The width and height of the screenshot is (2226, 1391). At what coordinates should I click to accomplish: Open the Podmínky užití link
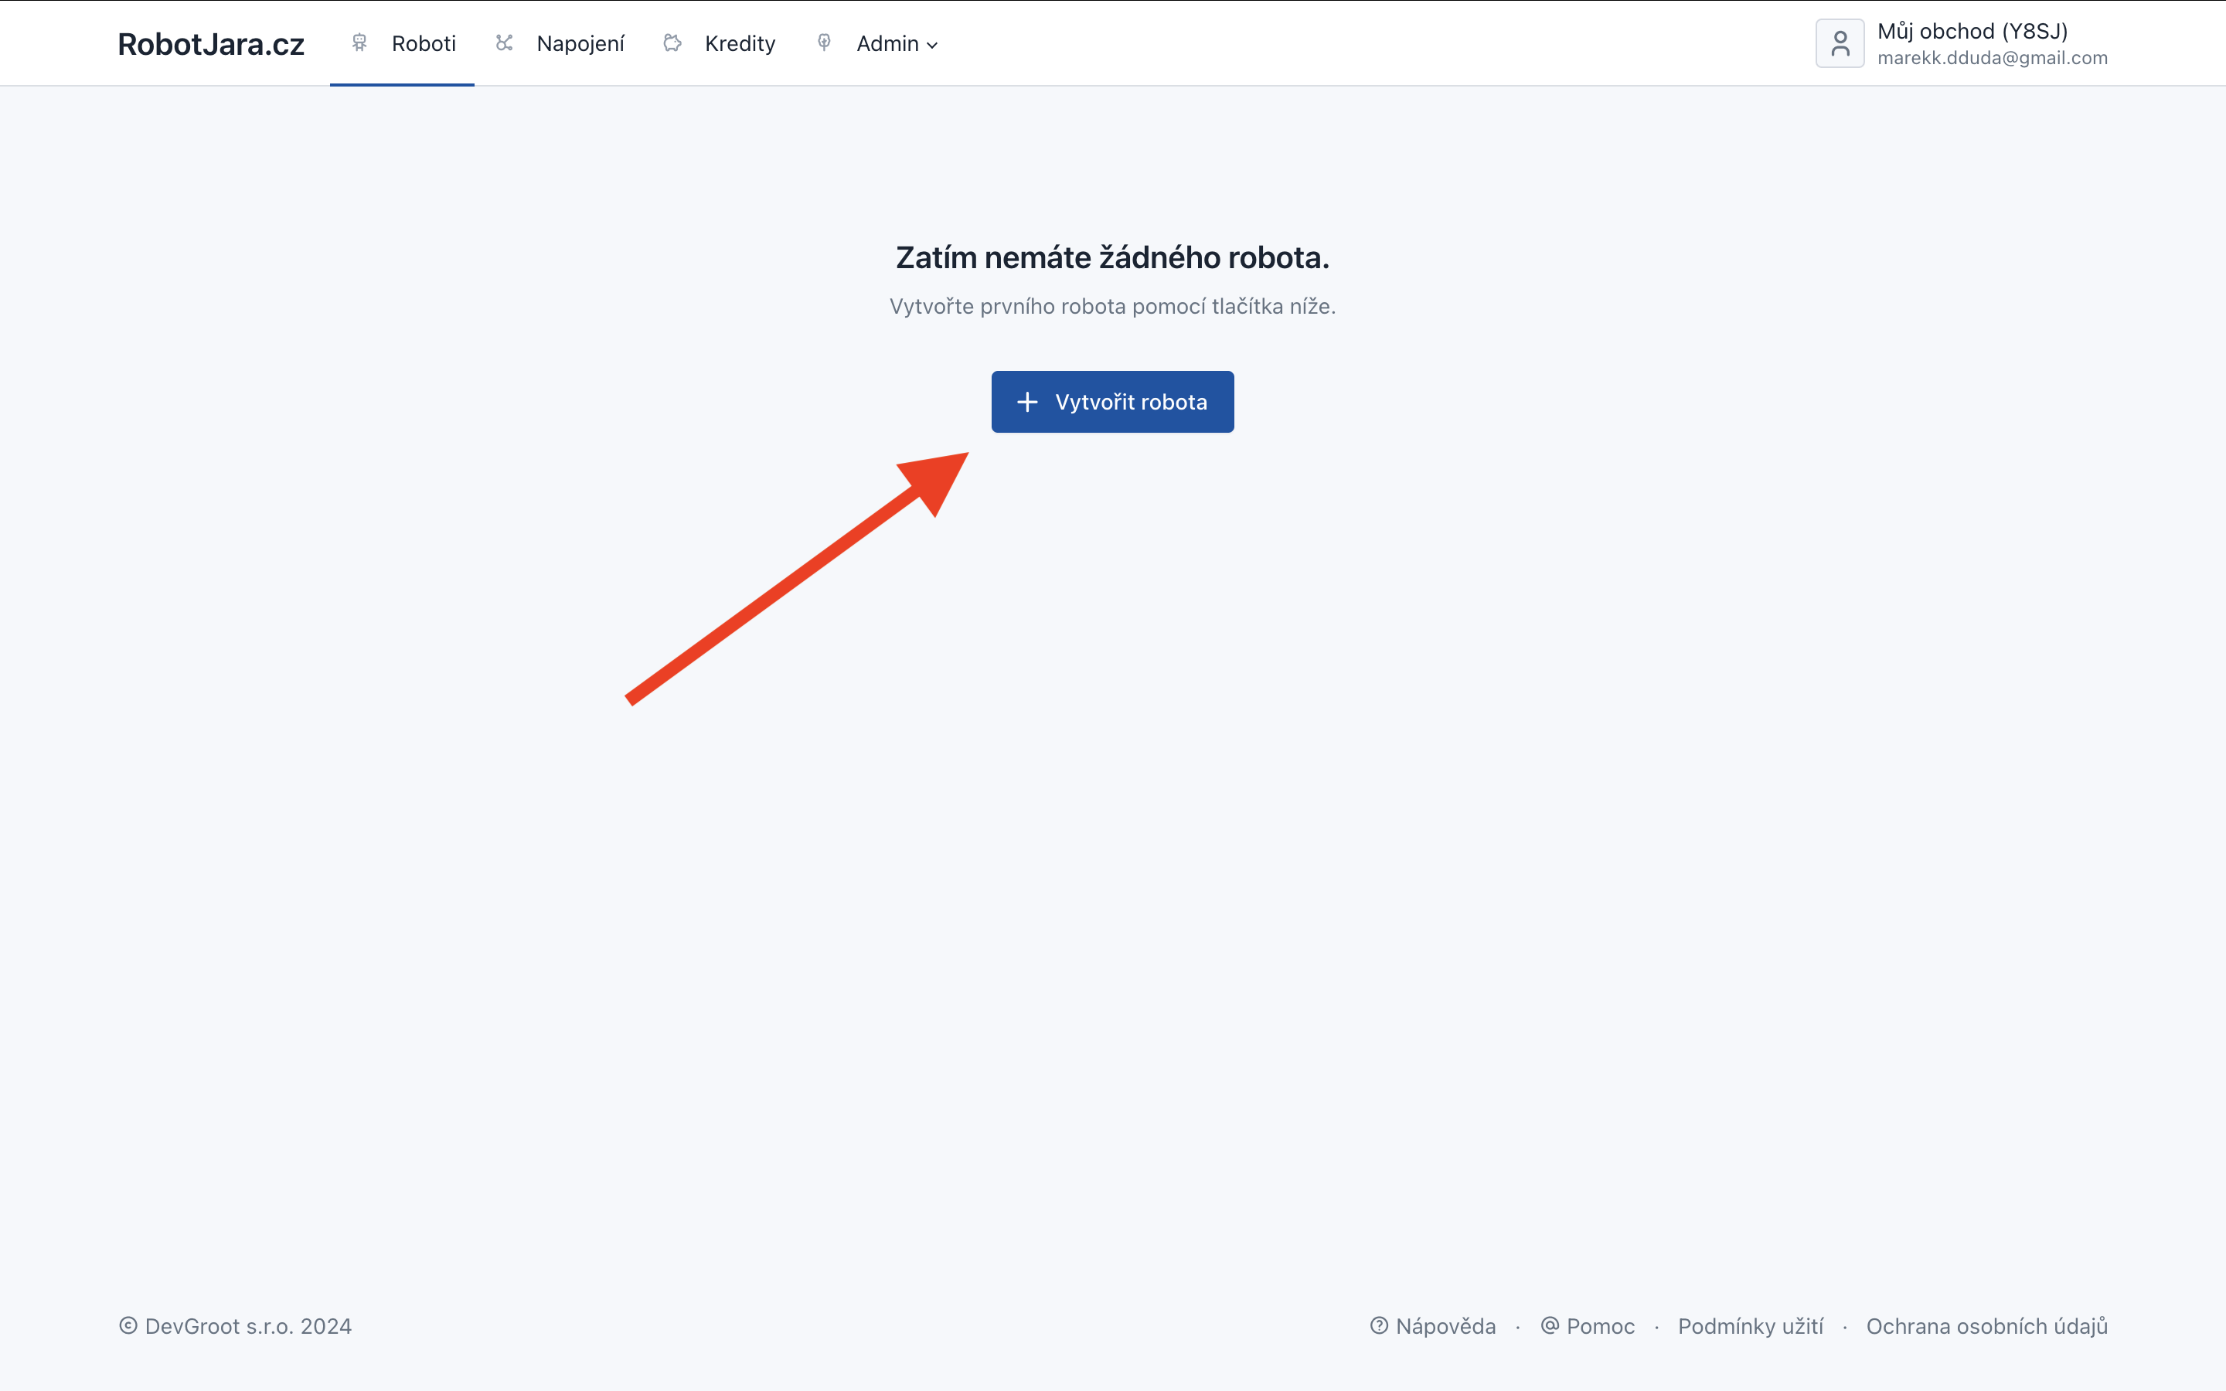[x=1750, y=1325]
